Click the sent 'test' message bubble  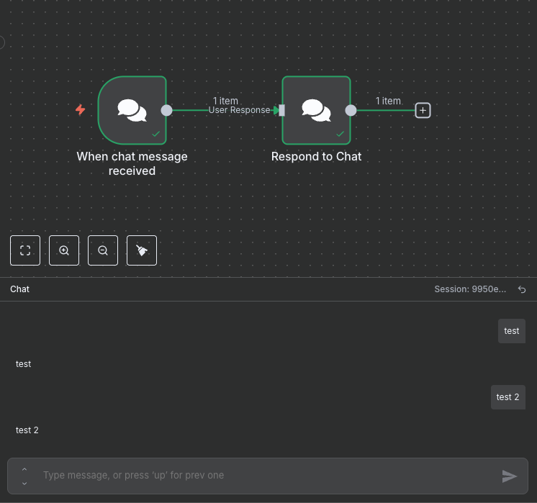511,331
